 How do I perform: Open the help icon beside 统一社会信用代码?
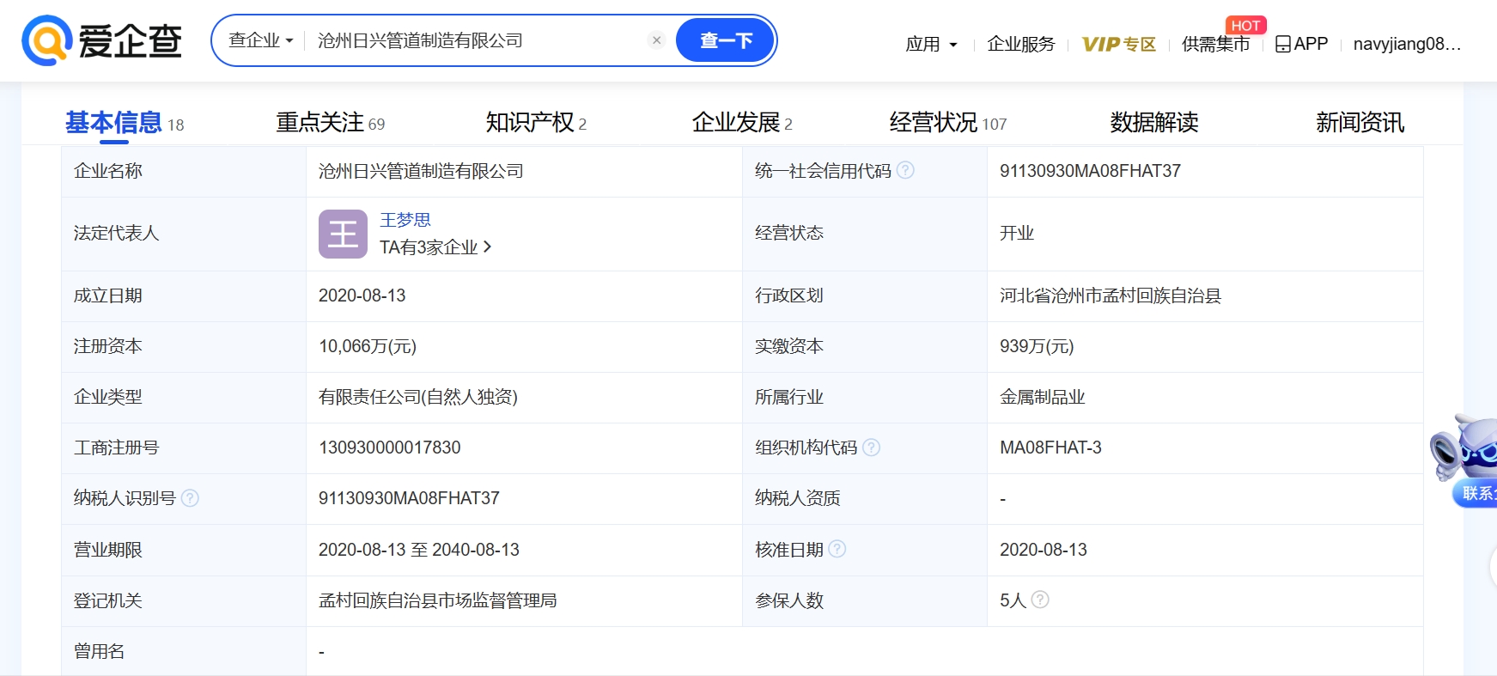click(905, 170)
